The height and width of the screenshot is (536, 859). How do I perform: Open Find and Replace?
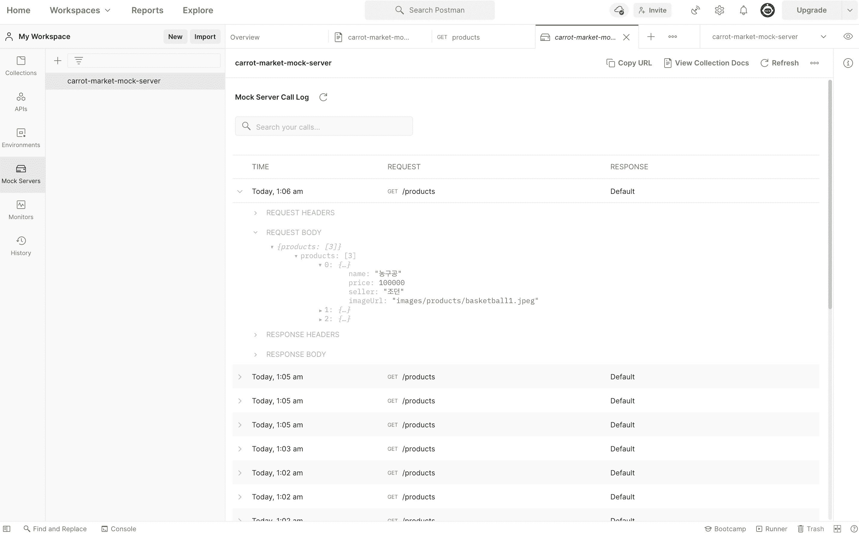click(x=55, y=529)
